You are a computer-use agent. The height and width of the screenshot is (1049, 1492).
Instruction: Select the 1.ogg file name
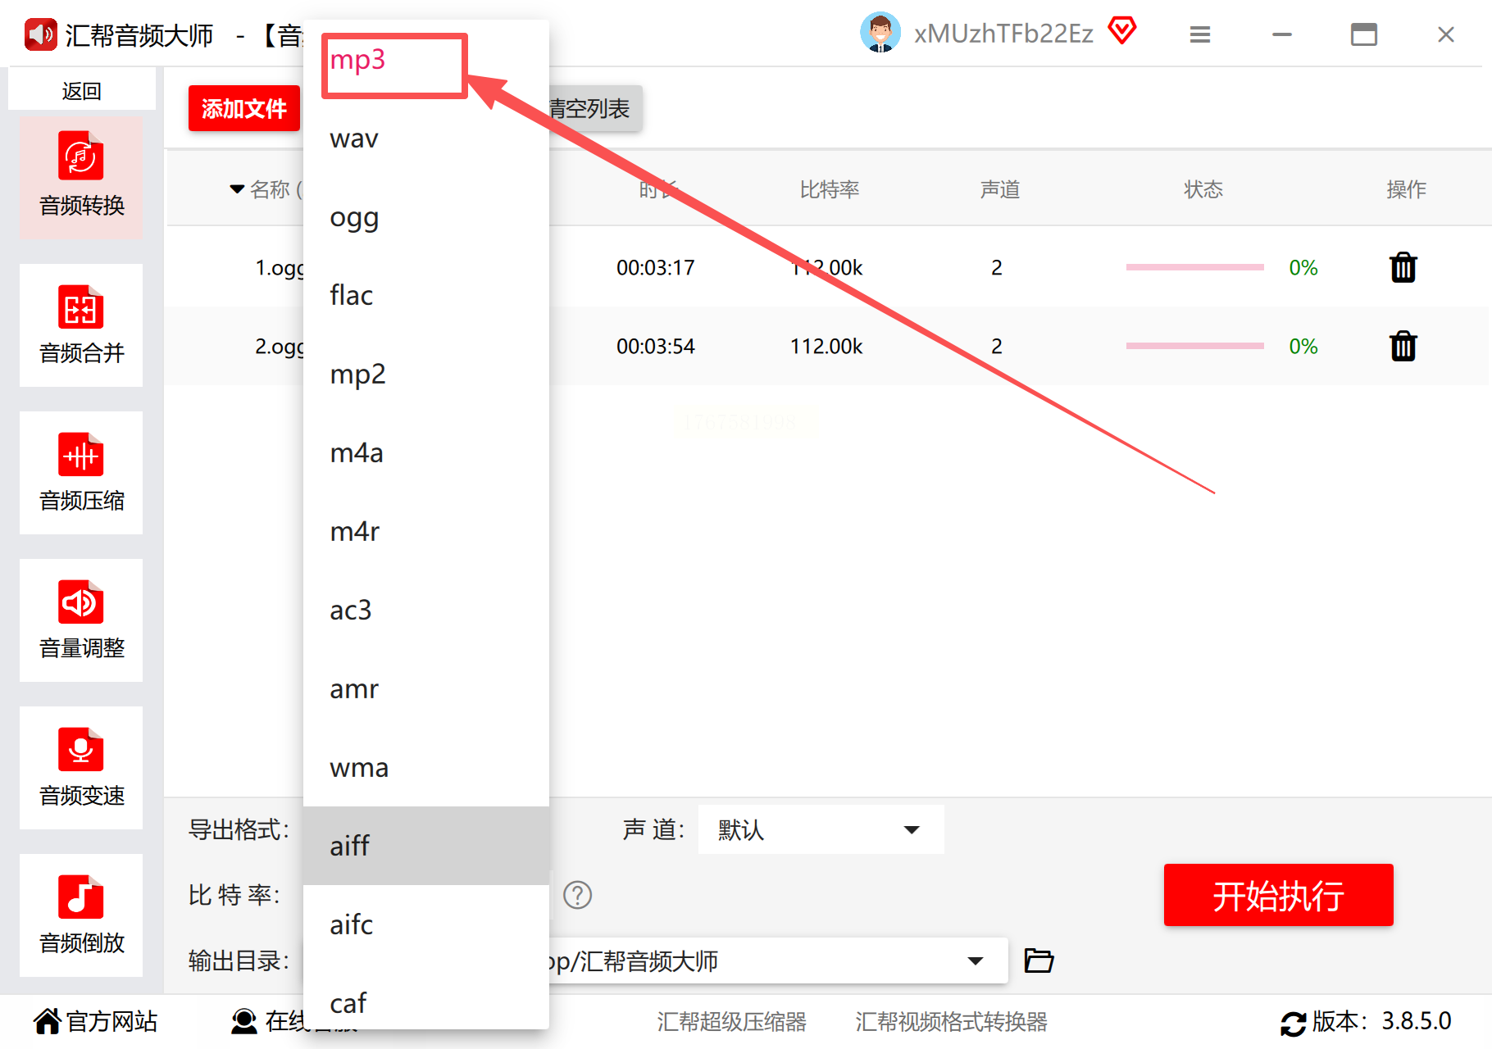(279, 268)
